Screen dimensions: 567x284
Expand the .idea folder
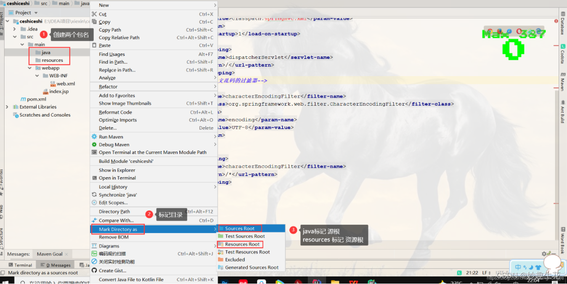pyautogui.click(x=15, y=29)
